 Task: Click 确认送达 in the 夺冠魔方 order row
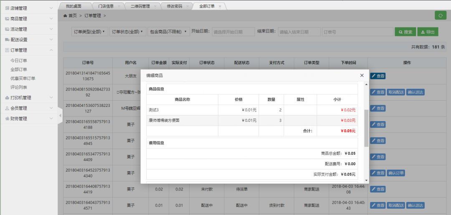coord(416,92)
